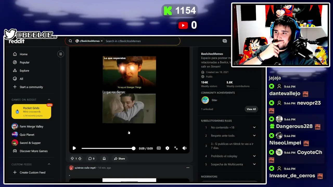This screenshot has width=333, height=187.
Task: Upvote the meme post
Action: 72,158
